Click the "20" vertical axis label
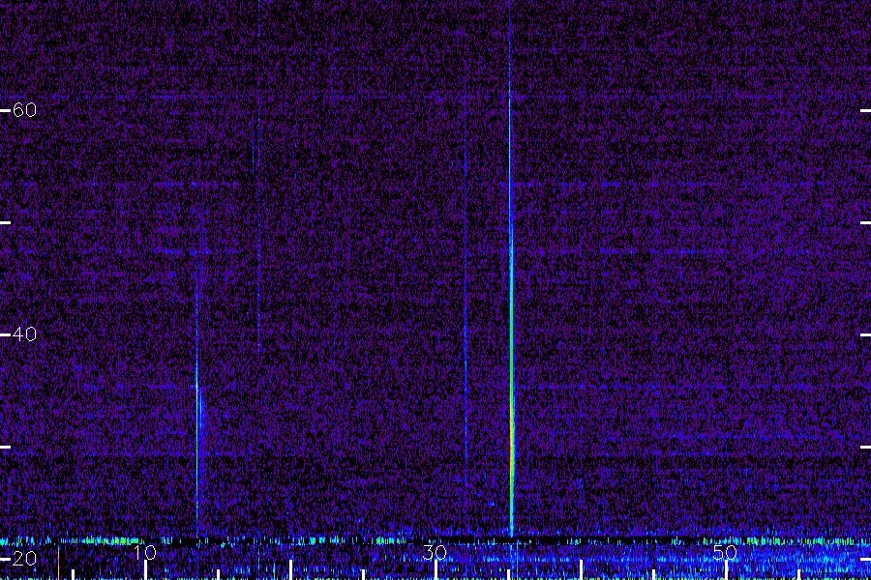 point(24,559)
